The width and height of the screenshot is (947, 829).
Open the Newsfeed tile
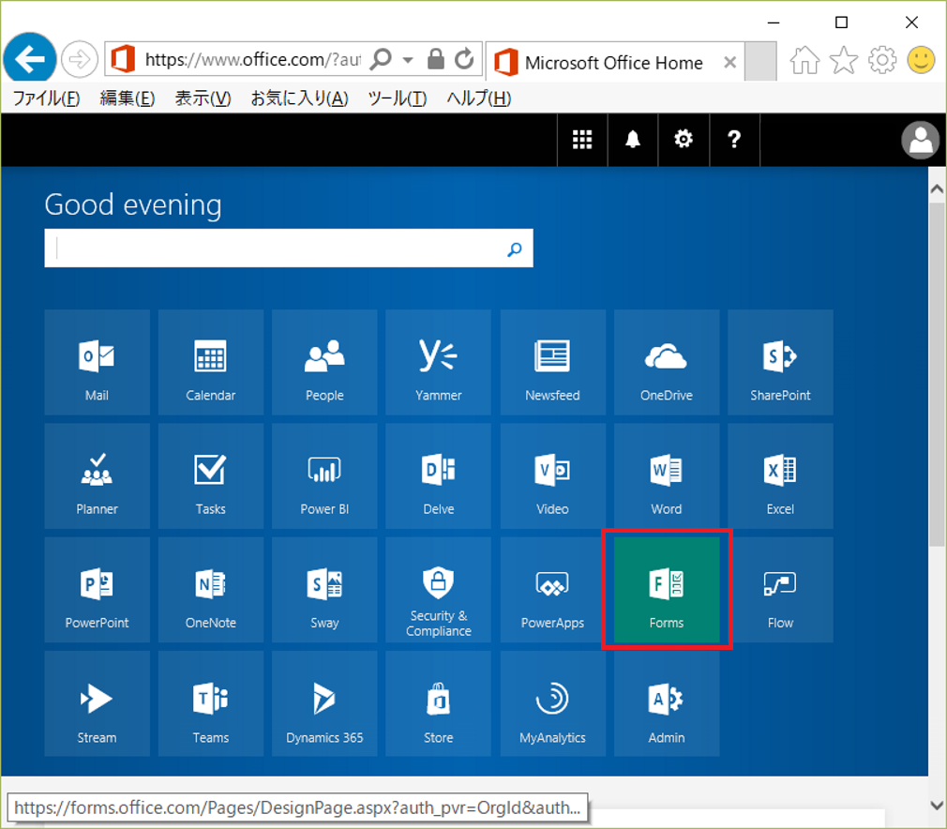tap(552, 362)
